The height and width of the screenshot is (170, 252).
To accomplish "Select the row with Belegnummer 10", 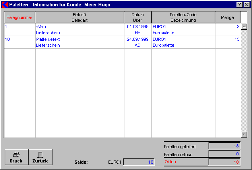I will [19, 42].
